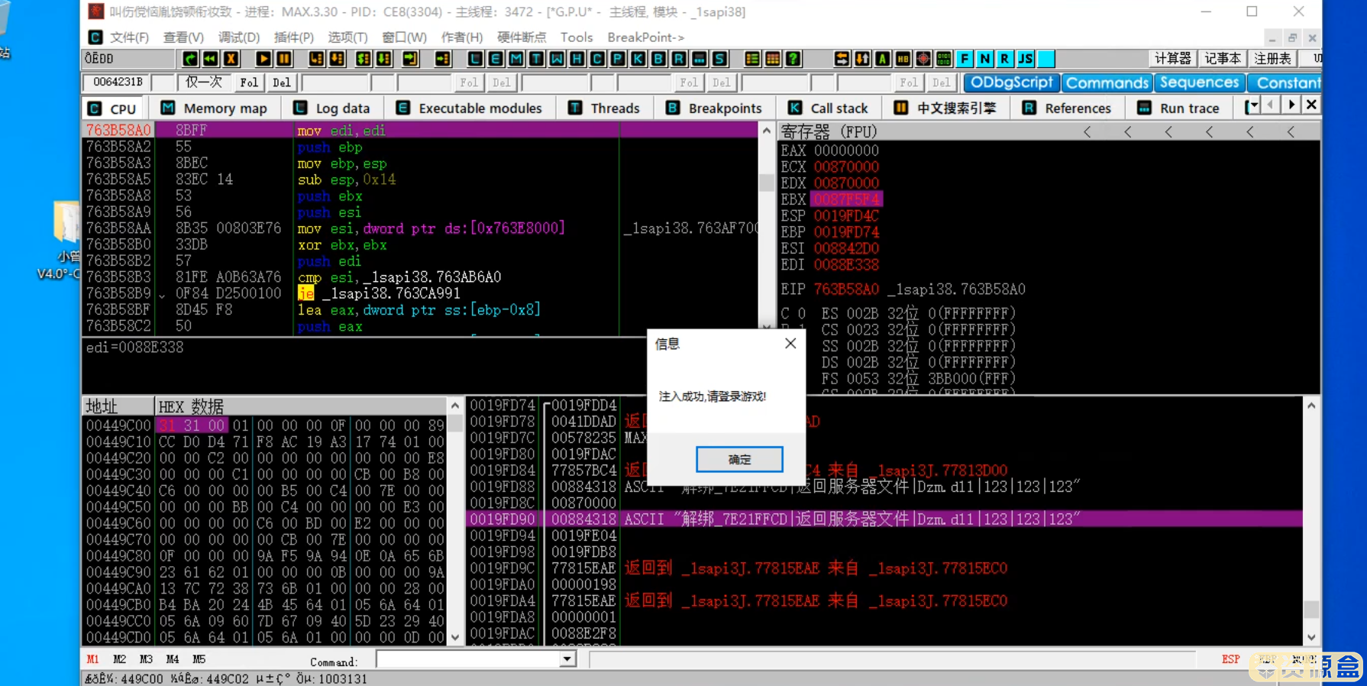Open the 文件(F) menu

point(128,37)
